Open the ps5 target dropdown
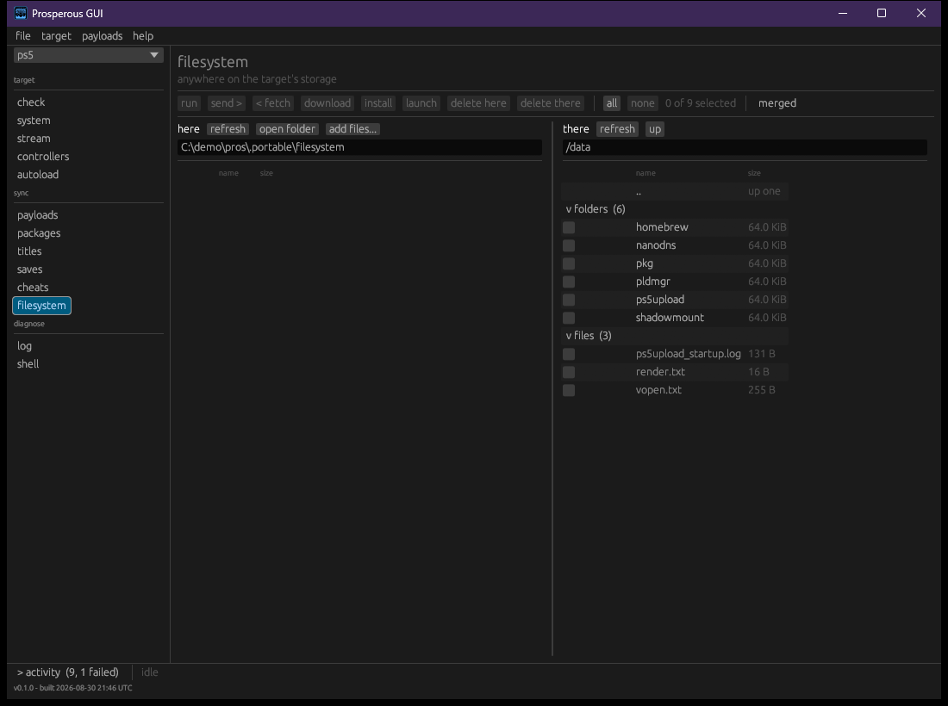Image resolution: width=948 pixels, height=706 pixels. pos(88,55)
